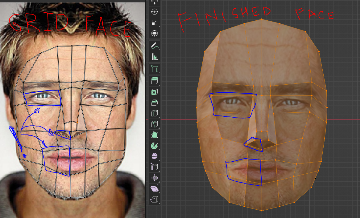Select the Transform tool

click(155, 33)
